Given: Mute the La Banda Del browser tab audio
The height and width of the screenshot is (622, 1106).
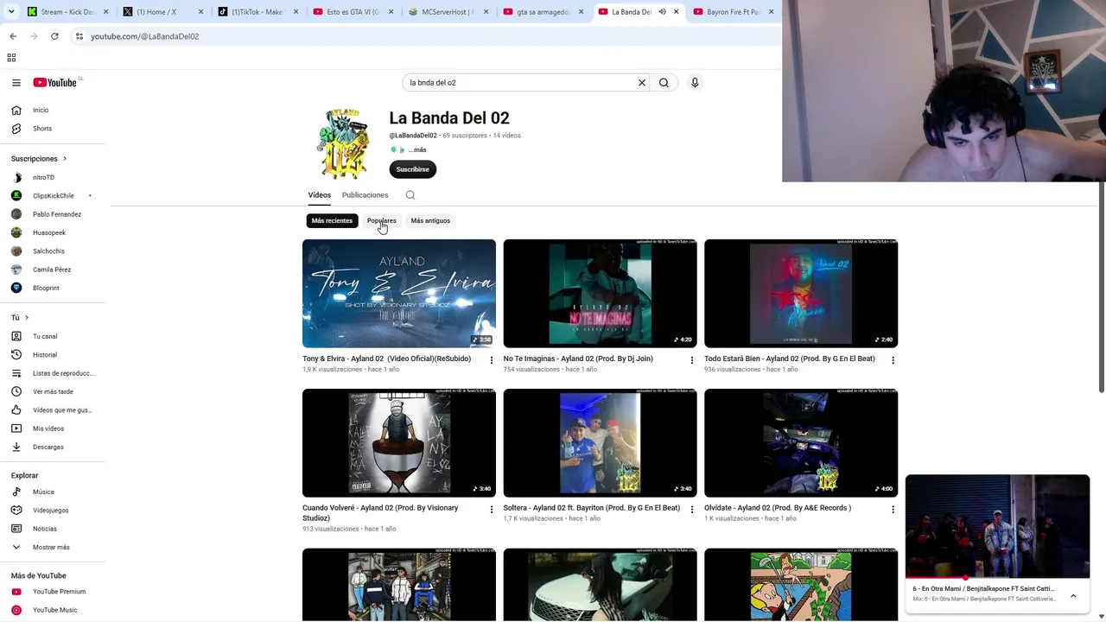Looking at the screenshot, I should click(662, 12).
